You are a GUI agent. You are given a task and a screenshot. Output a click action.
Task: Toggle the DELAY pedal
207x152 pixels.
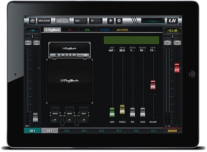[84, 115]
